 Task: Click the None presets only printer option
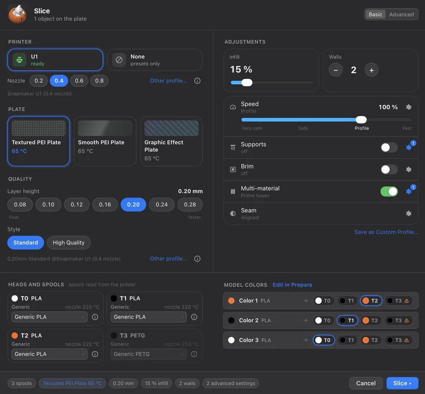155,60
